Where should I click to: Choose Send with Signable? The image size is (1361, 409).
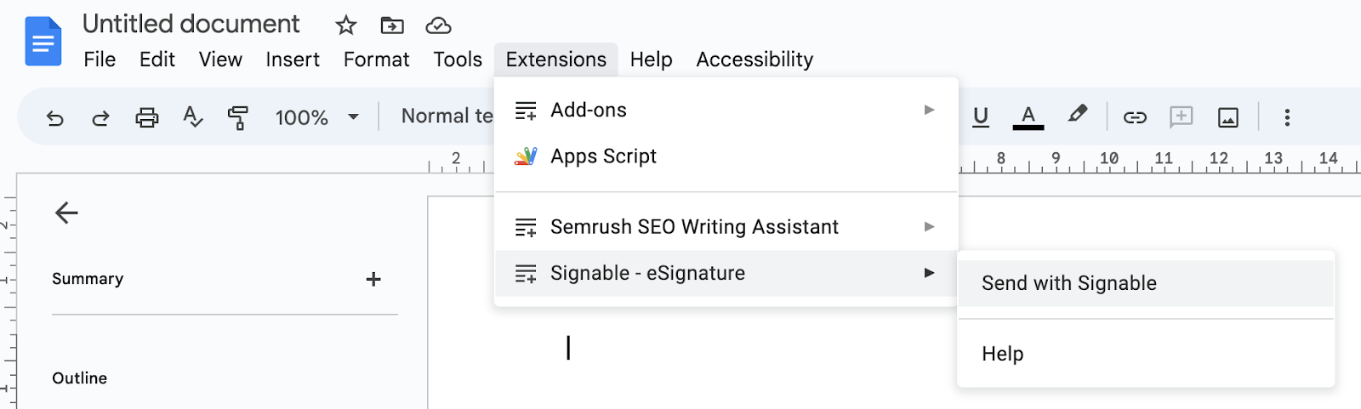(1069, 283)
